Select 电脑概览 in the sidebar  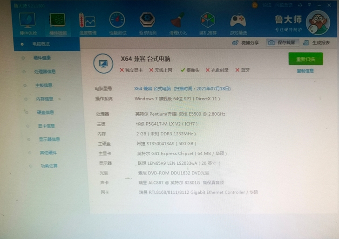pos(47,44)
